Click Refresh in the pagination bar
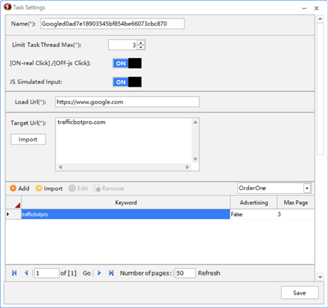 (209, 273)
